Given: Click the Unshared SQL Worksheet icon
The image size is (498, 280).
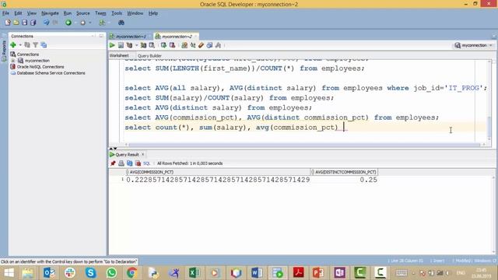Looking at the screenshot, I should [184, 45].
